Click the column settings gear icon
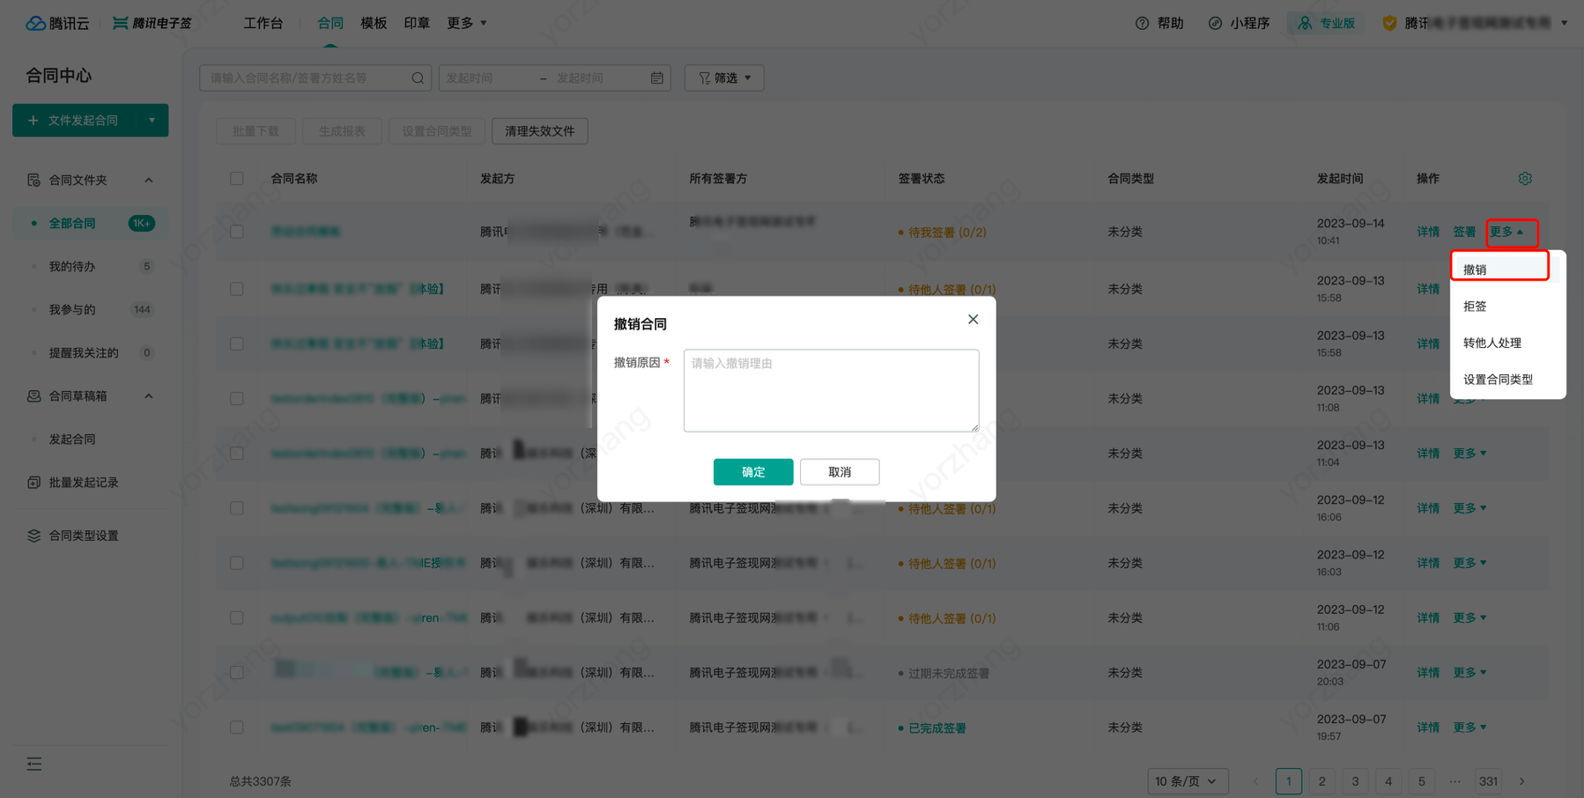1584x798 pixels. coord(1525,179)
